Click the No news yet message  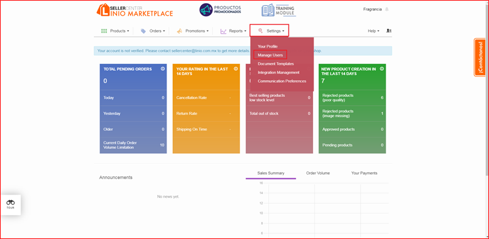pos(168,196)
